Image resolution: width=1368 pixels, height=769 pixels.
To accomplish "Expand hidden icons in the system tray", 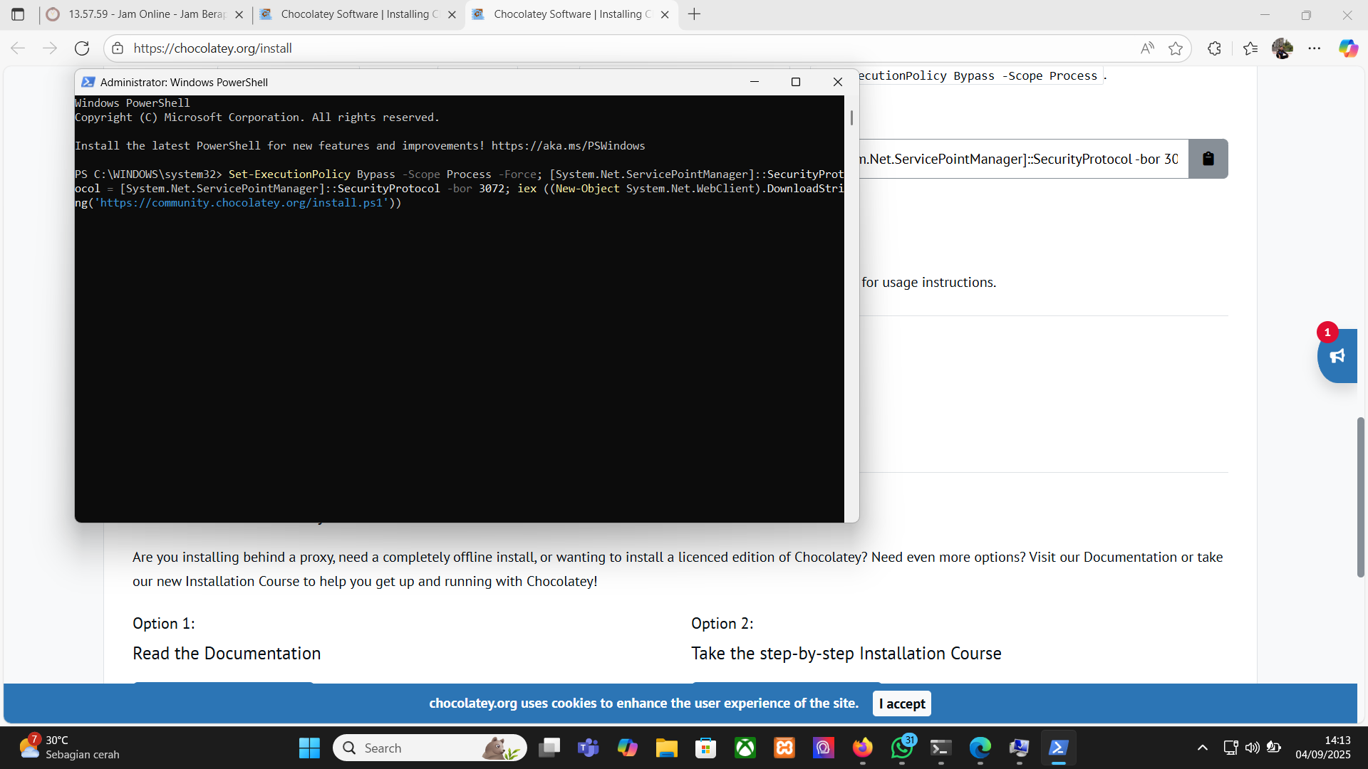I will click(x=1202, y=748).
